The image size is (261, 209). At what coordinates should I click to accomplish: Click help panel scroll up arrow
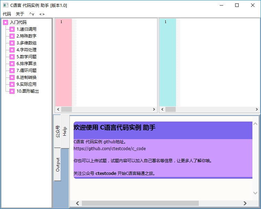[x=255, y=124]
